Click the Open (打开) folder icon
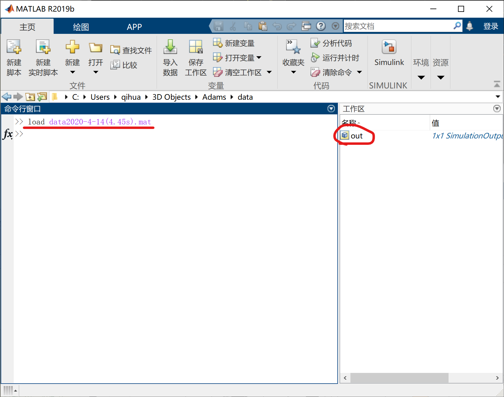The height and width of the screenshot is (397, 504). (96, 48)
